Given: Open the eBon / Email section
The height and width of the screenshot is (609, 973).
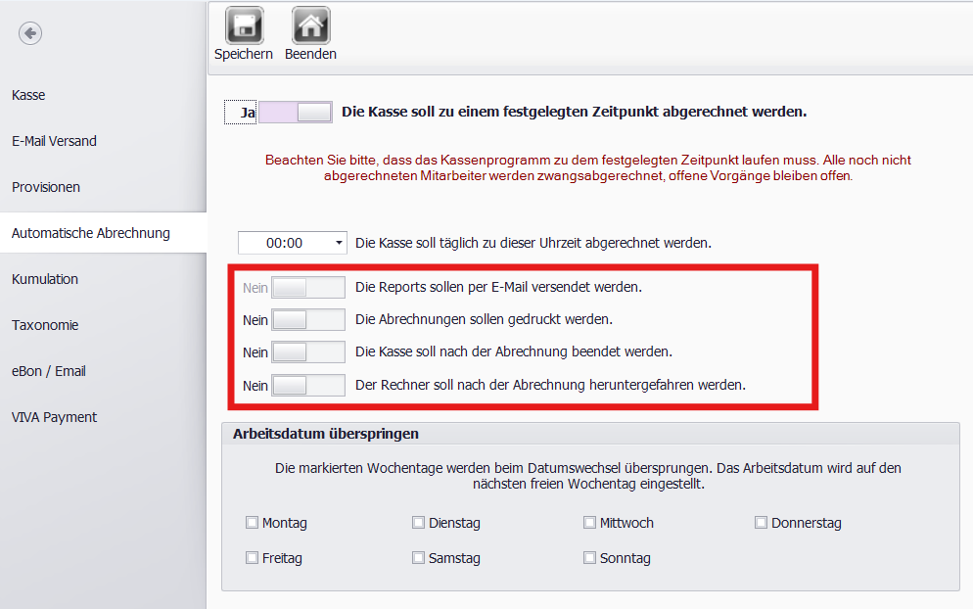Looking at the screenshot, I should [48, 371].
